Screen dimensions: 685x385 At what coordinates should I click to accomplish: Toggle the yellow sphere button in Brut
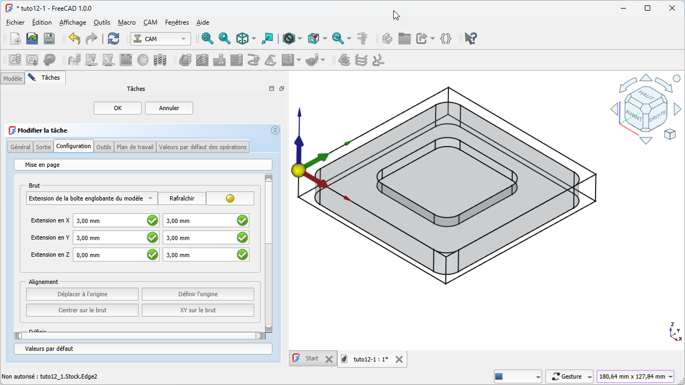tap(230, 198)
